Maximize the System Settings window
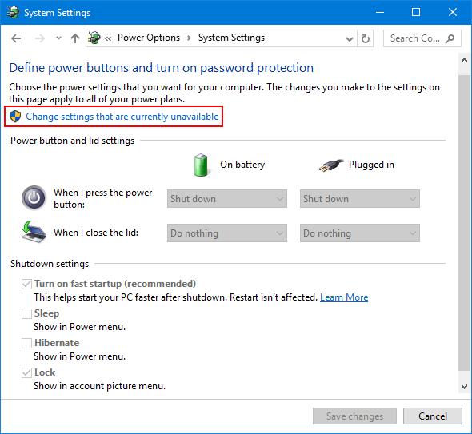This screenshot has width=472, height=434. tap(416, 12)
